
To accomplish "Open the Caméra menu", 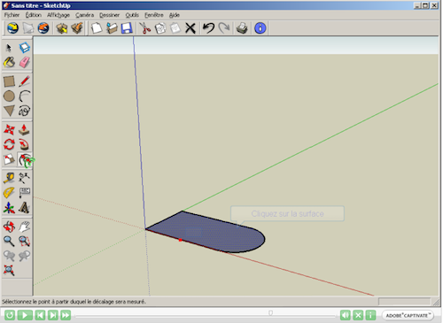I will pyautogui.click(x=84, y=15).
